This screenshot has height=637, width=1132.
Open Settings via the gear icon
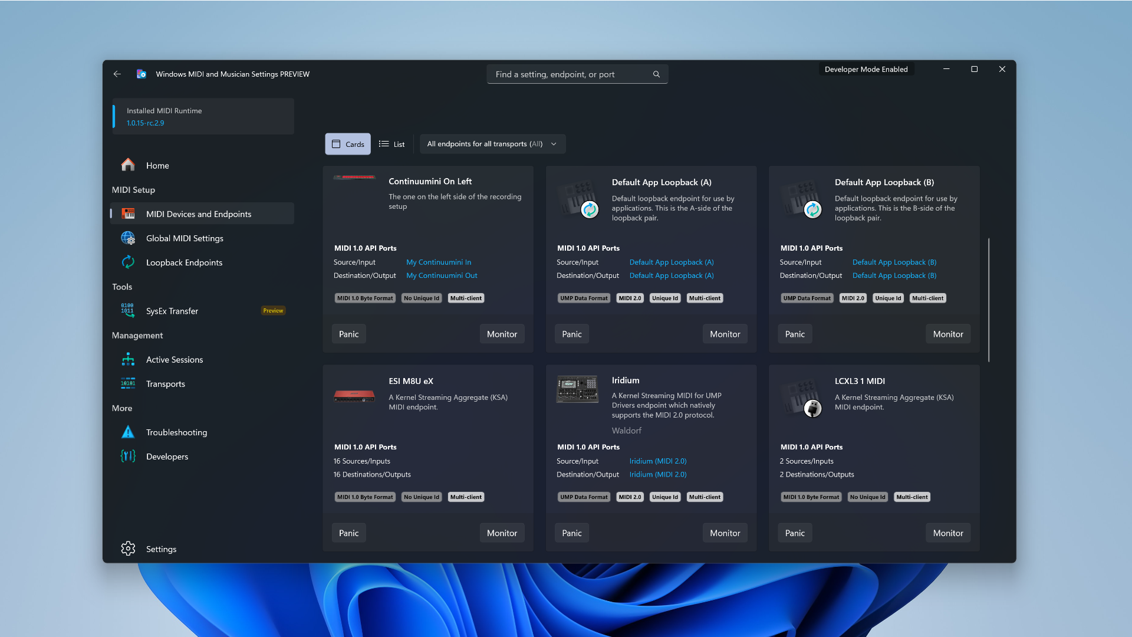coord(128,549)
